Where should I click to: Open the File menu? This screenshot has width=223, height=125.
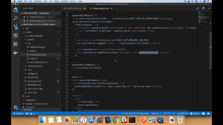point(25,1)
